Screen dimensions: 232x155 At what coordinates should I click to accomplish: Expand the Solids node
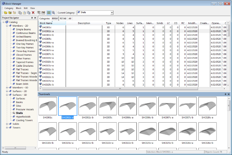(7, 124)
